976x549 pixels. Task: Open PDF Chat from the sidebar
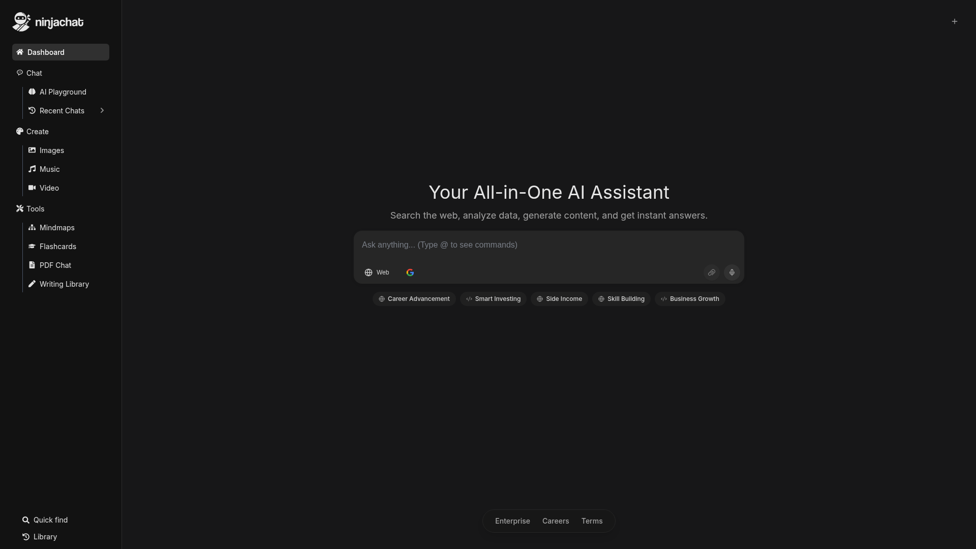(55, 265)
